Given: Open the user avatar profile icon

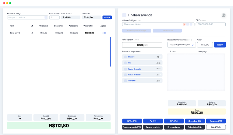Looking at the screenshot, I should click(x=224, y=15).
